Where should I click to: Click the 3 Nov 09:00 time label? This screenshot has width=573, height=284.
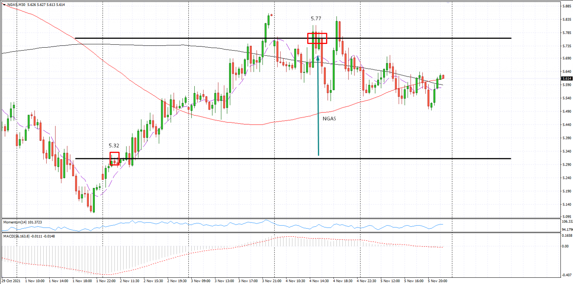(201, 281)
